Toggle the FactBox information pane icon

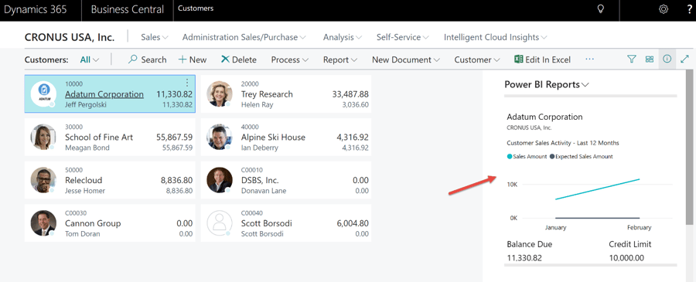coord(667,59)
